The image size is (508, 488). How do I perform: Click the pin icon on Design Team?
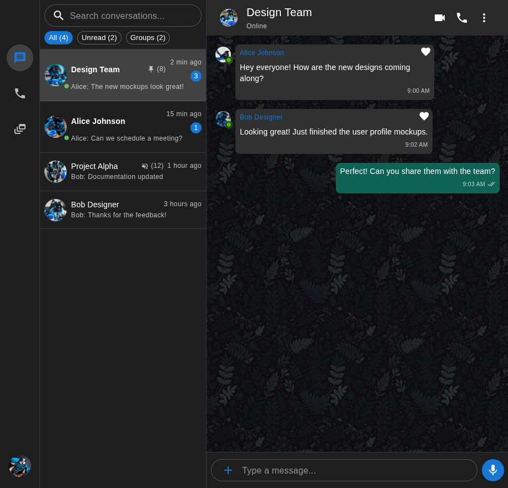[x=150, y=69]
